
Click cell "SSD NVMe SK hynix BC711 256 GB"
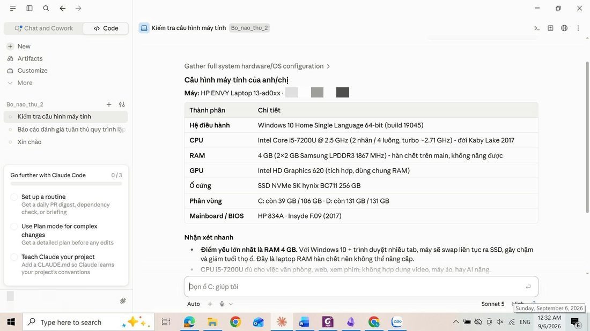pyautogui.click(x=309, y=186)
